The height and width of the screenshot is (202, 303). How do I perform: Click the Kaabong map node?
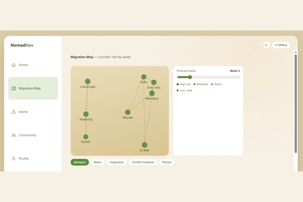86,114
